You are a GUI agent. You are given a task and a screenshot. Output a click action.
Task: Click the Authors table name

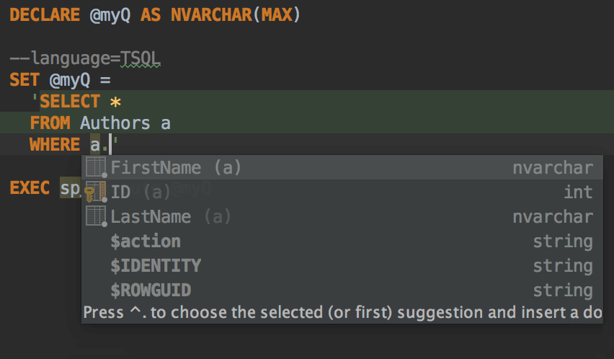pos(115,123)
